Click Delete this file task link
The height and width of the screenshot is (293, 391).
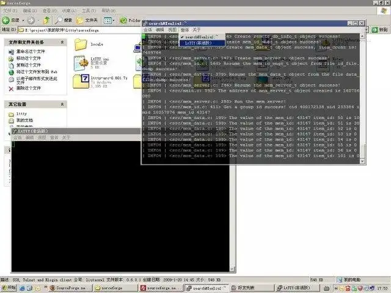[28, 88]
